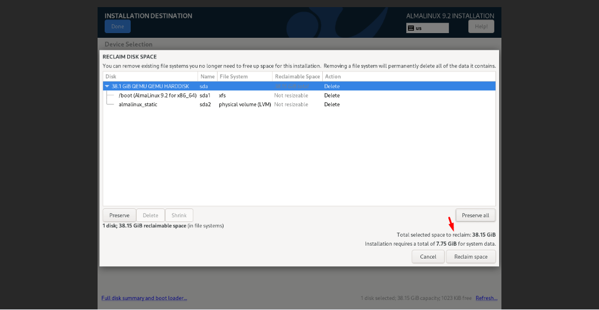Click the Reclaimable Space column header
This screenshot has width=599, height=310.
click(297, 77)
